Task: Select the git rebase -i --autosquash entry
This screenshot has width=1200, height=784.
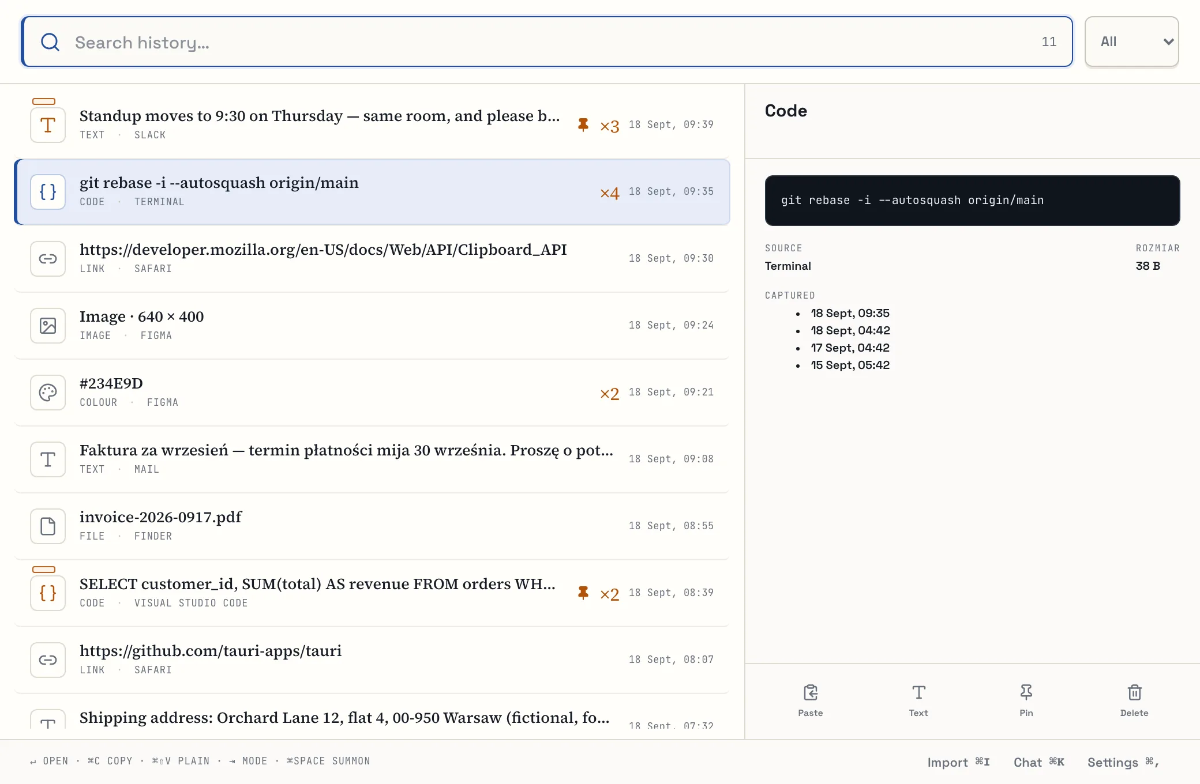Action: point(372,191)
